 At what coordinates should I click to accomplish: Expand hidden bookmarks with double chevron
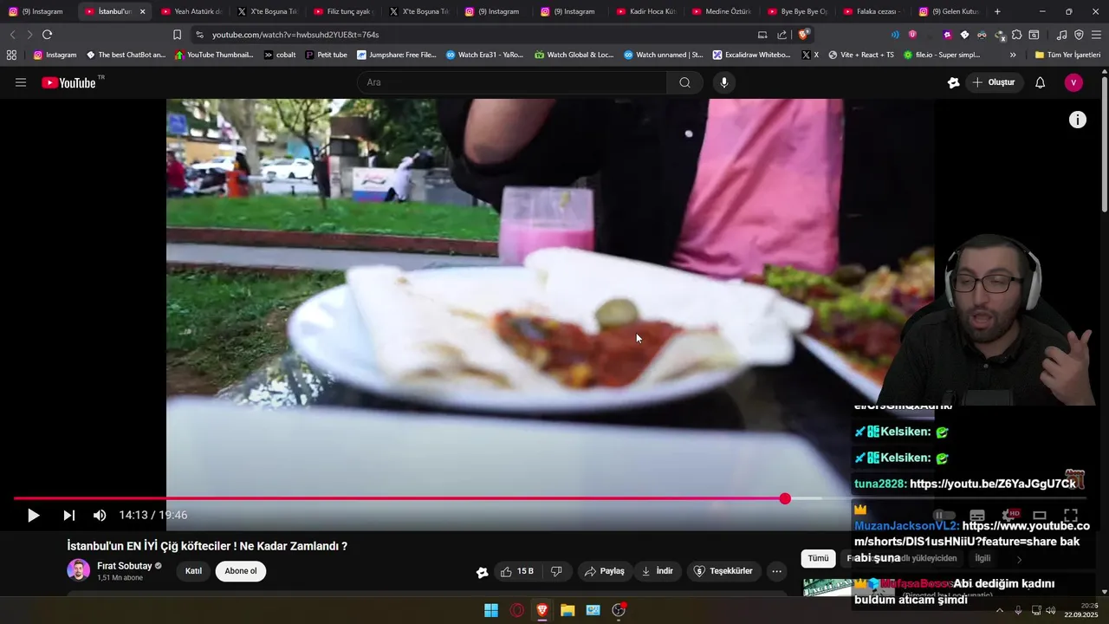[x=1013, y=55]
